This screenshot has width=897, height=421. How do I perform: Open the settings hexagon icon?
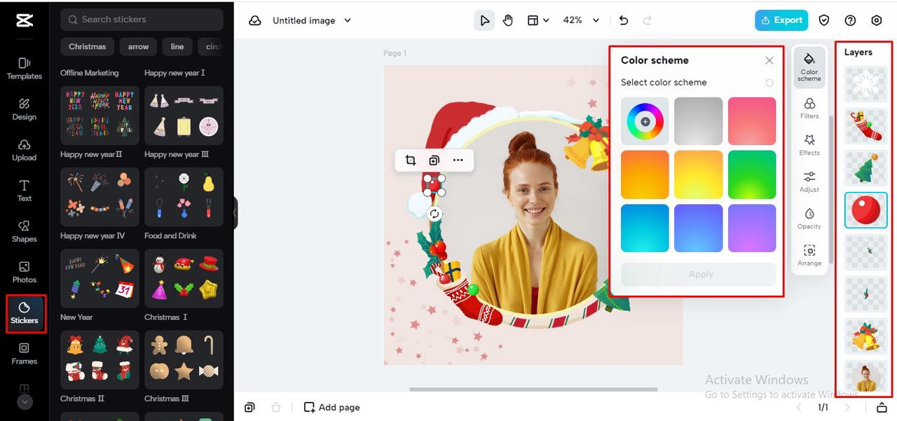pos(877,20)
